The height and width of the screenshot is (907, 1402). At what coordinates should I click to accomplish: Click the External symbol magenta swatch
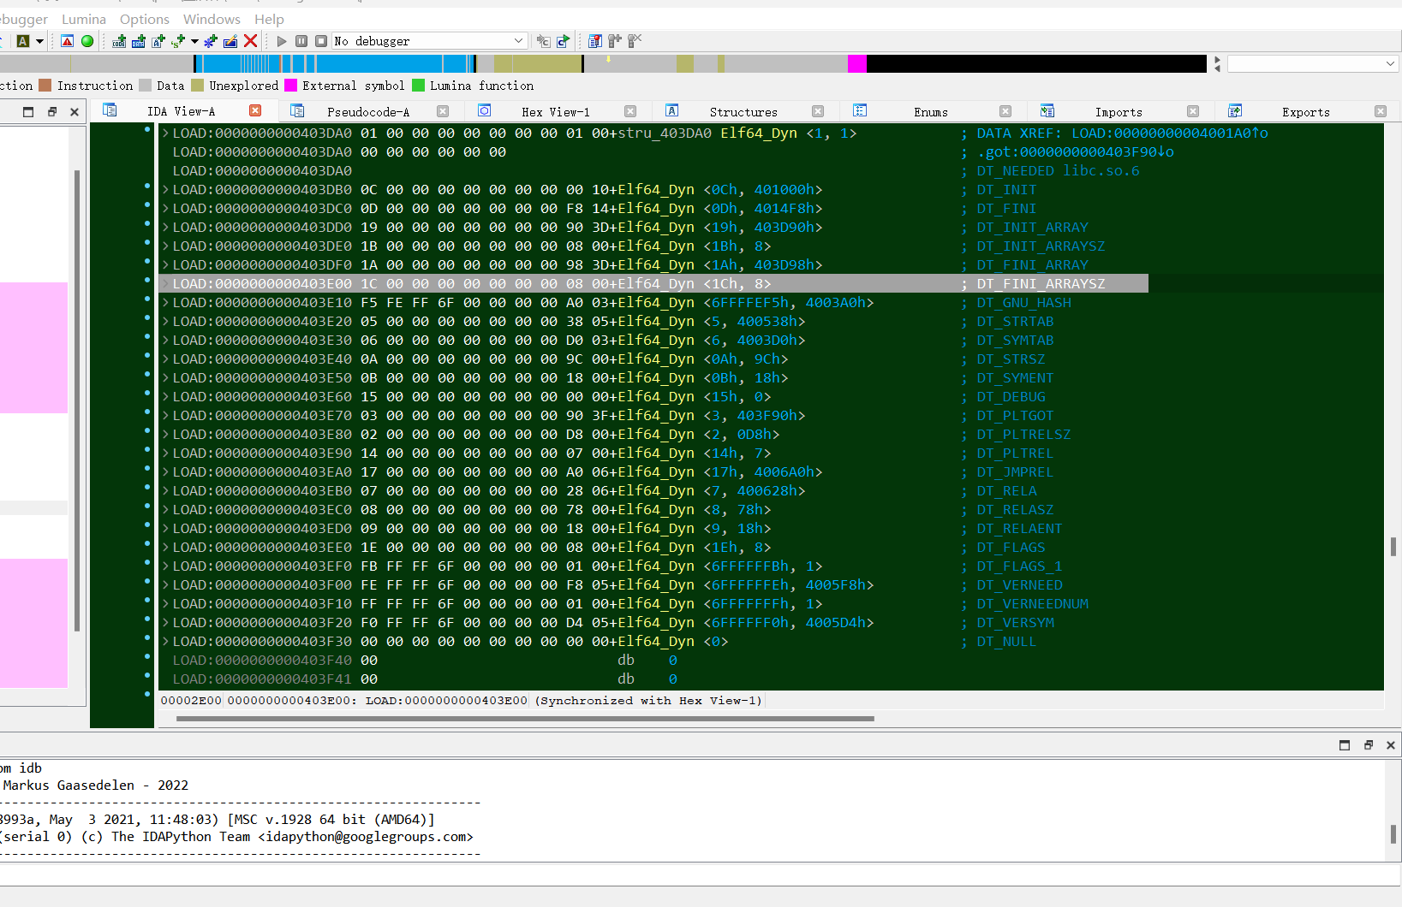(x=290, y=86)
